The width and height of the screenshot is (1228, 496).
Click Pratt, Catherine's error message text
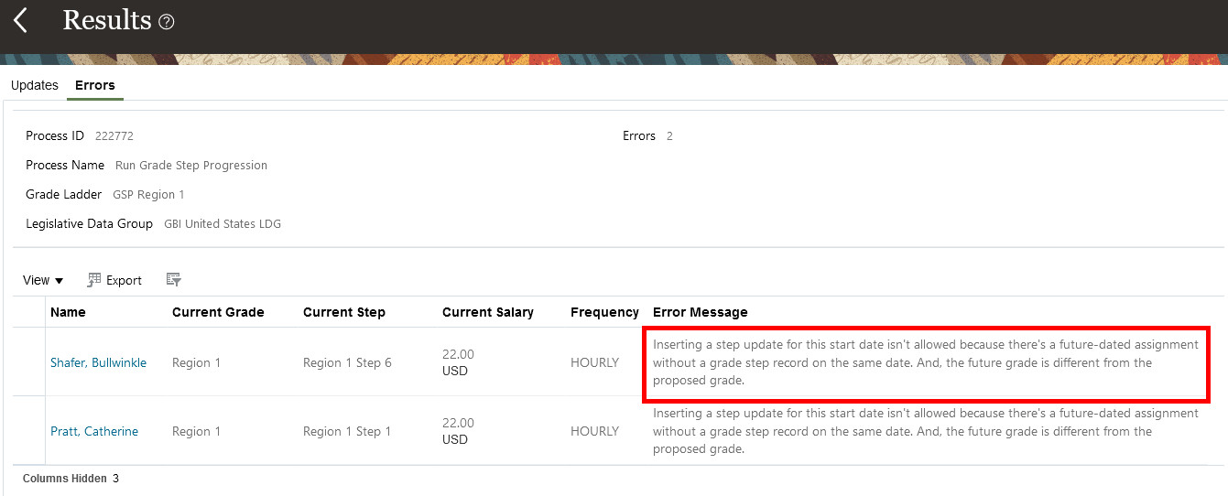(x=925, y=431)
